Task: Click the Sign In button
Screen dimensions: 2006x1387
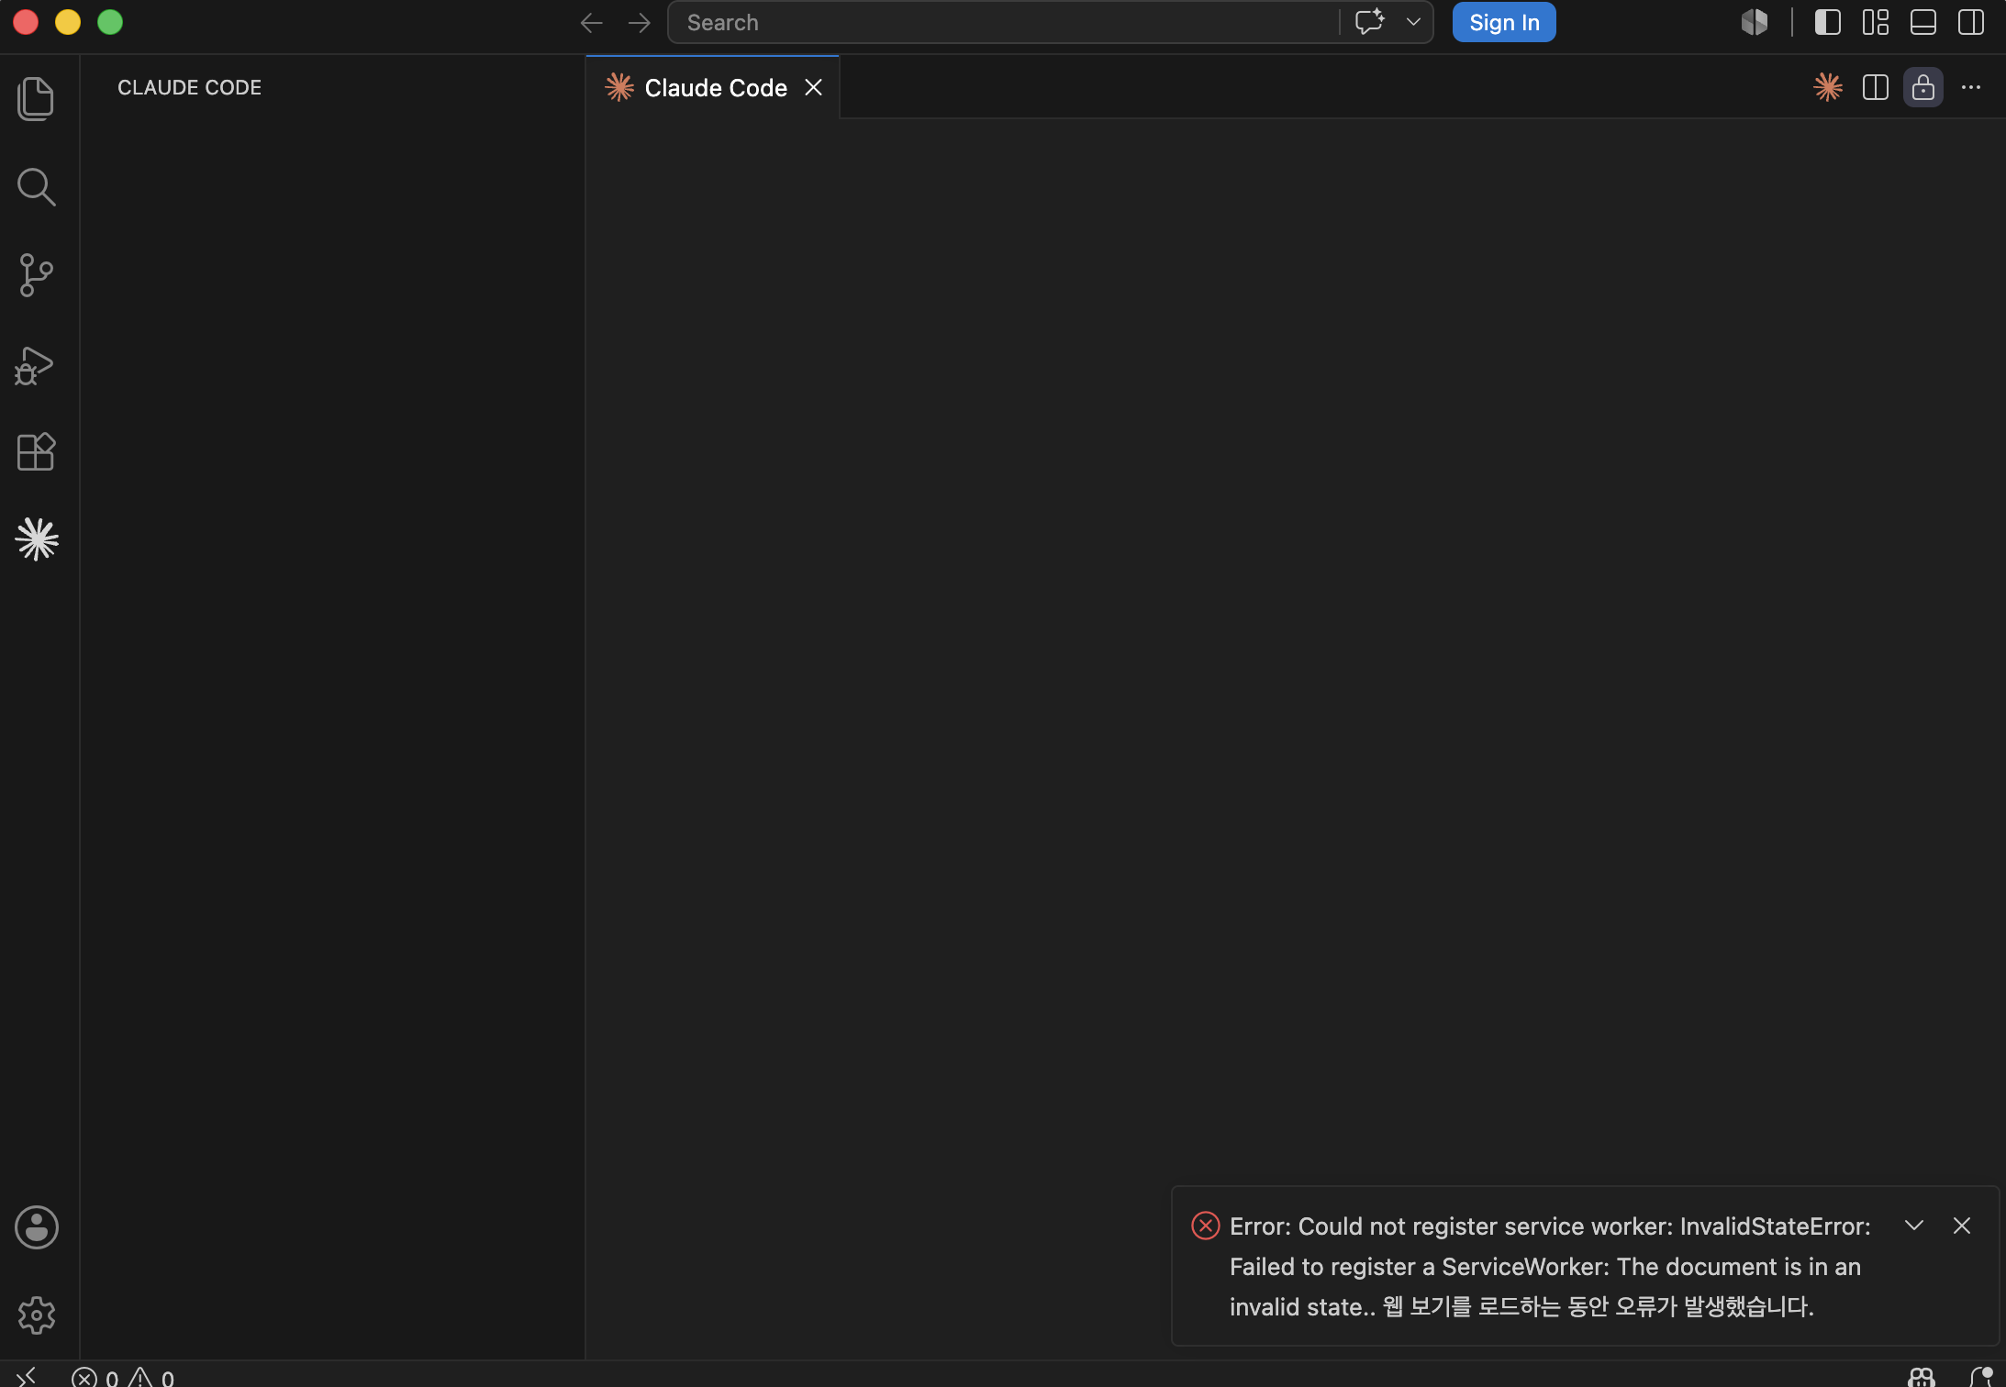Action: coord(1504,22)
